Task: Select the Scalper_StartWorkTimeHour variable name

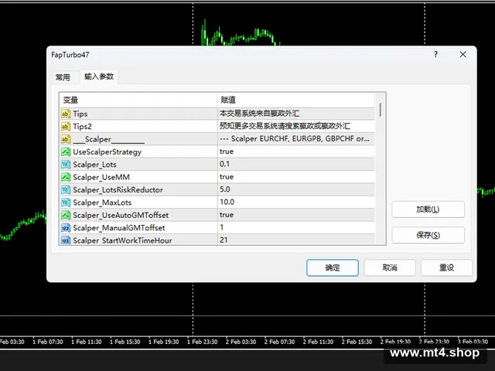Action: tap(122, 240)
